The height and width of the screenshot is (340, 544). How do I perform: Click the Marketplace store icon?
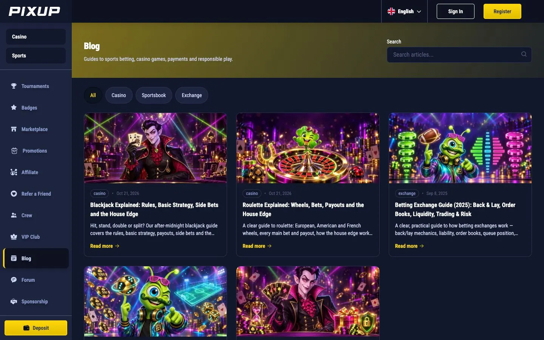point(14,129)
